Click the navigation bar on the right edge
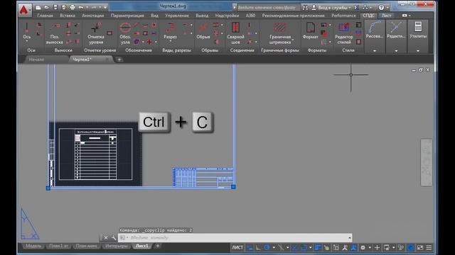 point(427,162)
